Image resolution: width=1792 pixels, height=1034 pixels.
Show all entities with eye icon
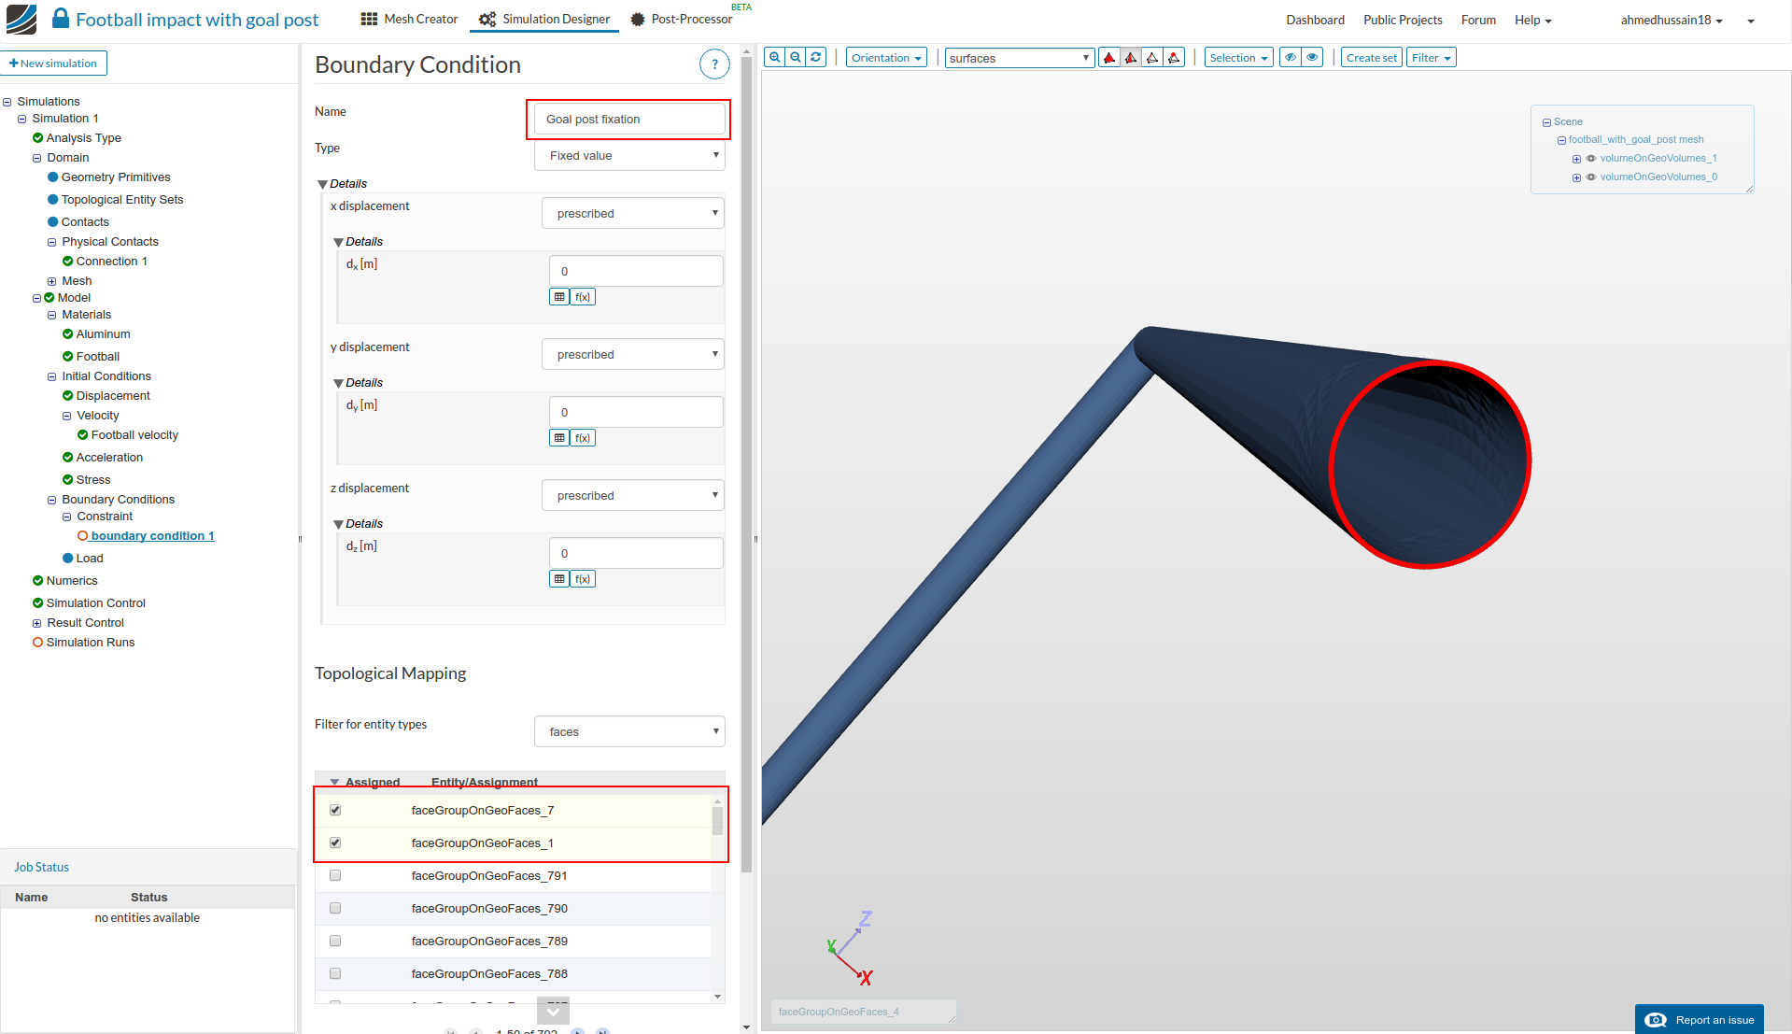[x=1312, y=58]
